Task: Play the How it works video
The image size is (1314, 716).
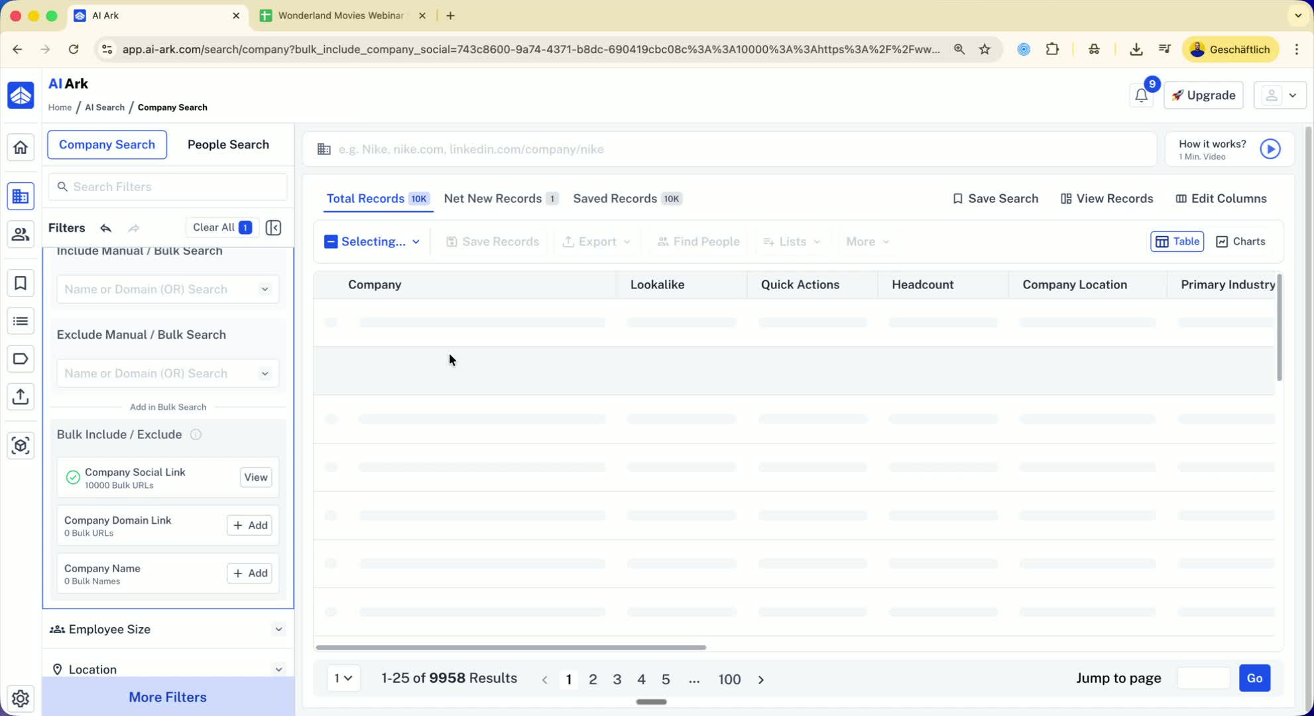Action: pos(1270,149)
